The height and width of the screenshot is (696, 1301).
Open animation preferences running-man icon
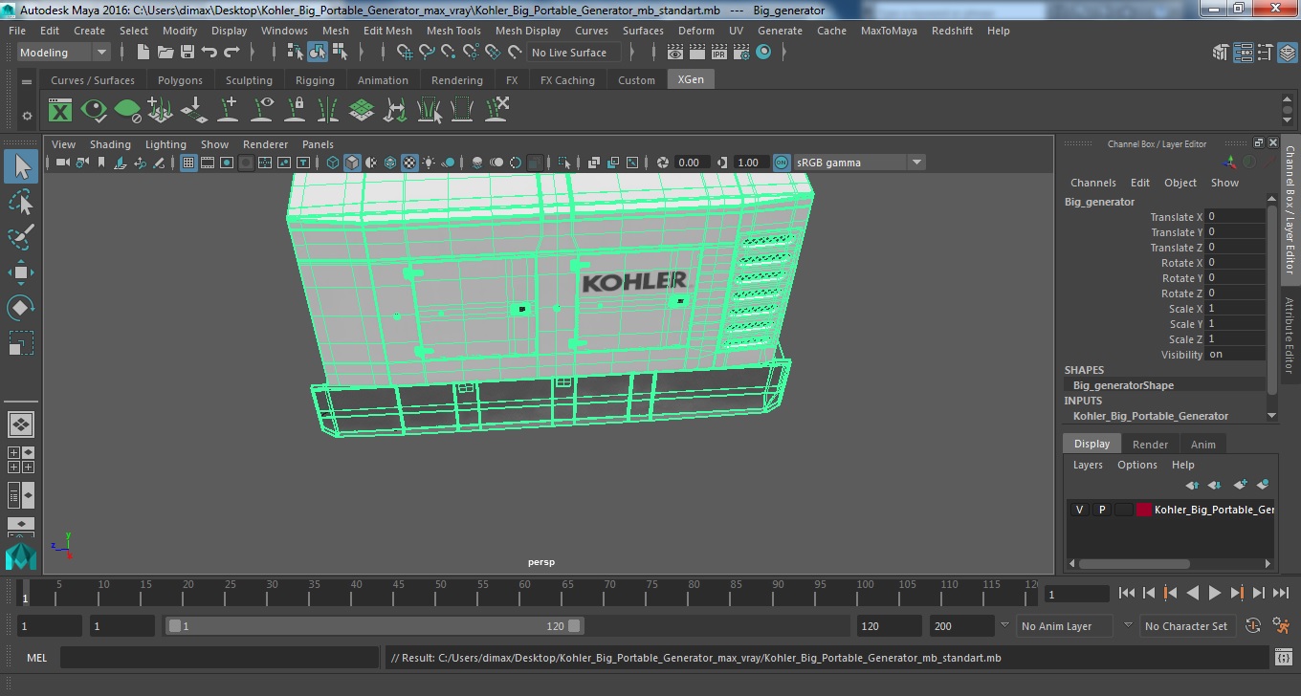pyautogui.click(x=1281, y=626)
